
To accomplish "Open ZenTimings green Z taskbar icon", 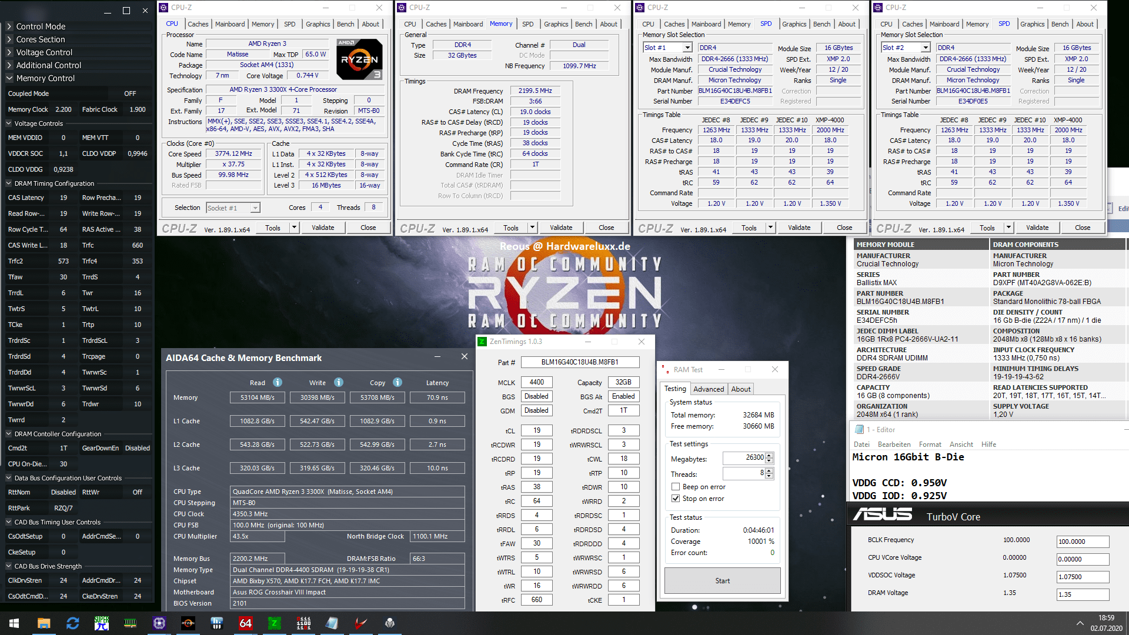I will (274, 623).
